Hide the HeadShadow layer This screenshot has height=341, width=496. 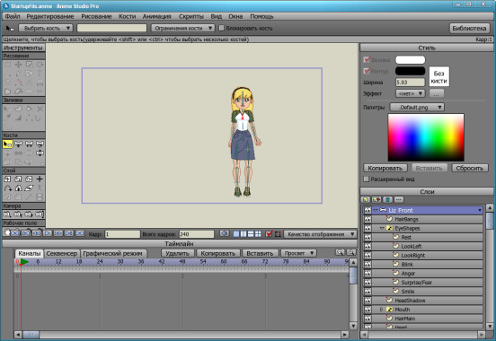coord(368,301)
